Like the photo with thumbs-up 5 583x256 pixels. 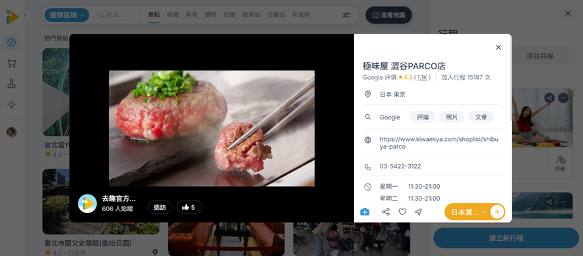click(189, 207)
